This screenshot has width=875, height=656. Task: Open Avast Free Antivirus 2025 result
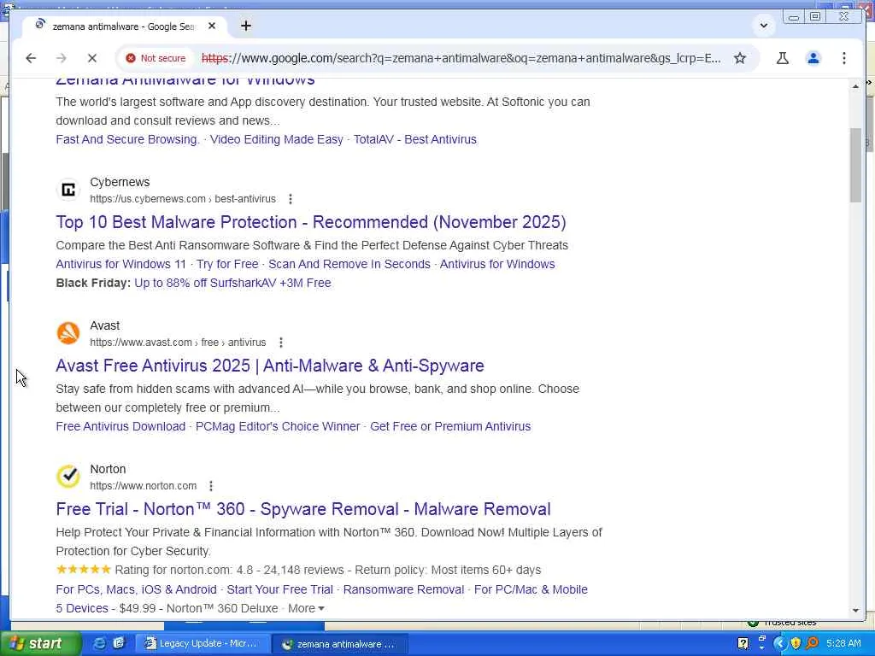tap(270, 366)
